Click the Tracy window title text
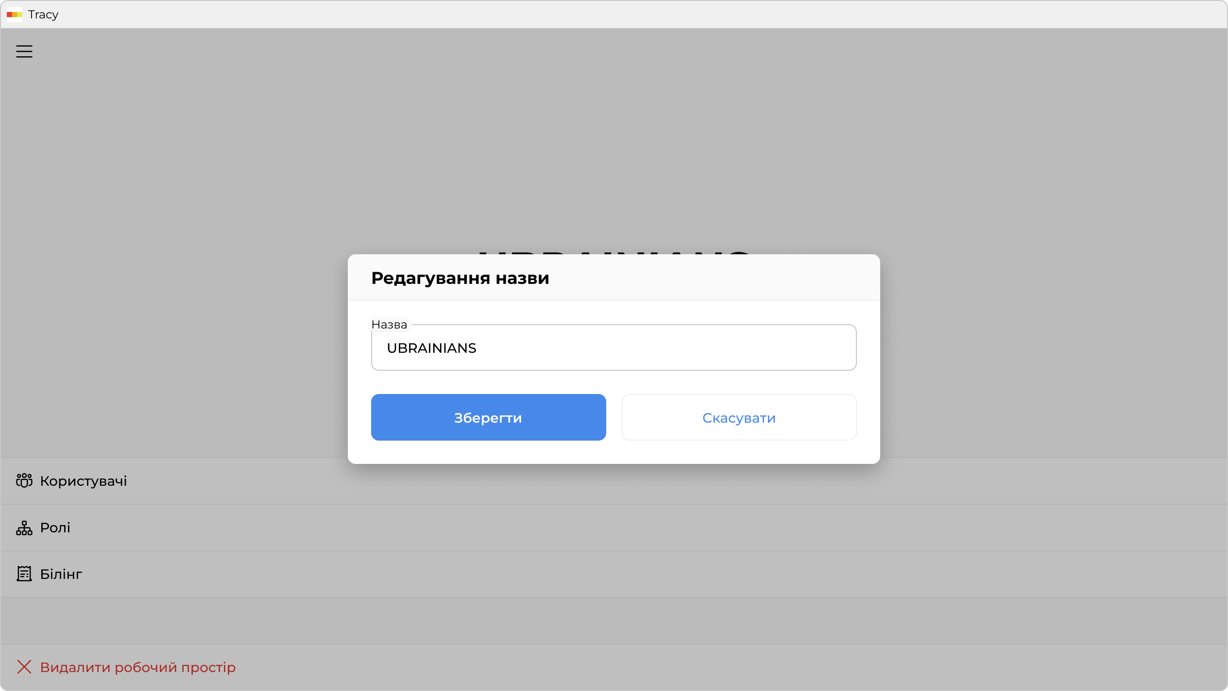1228x691 pixels. point(43,15)
